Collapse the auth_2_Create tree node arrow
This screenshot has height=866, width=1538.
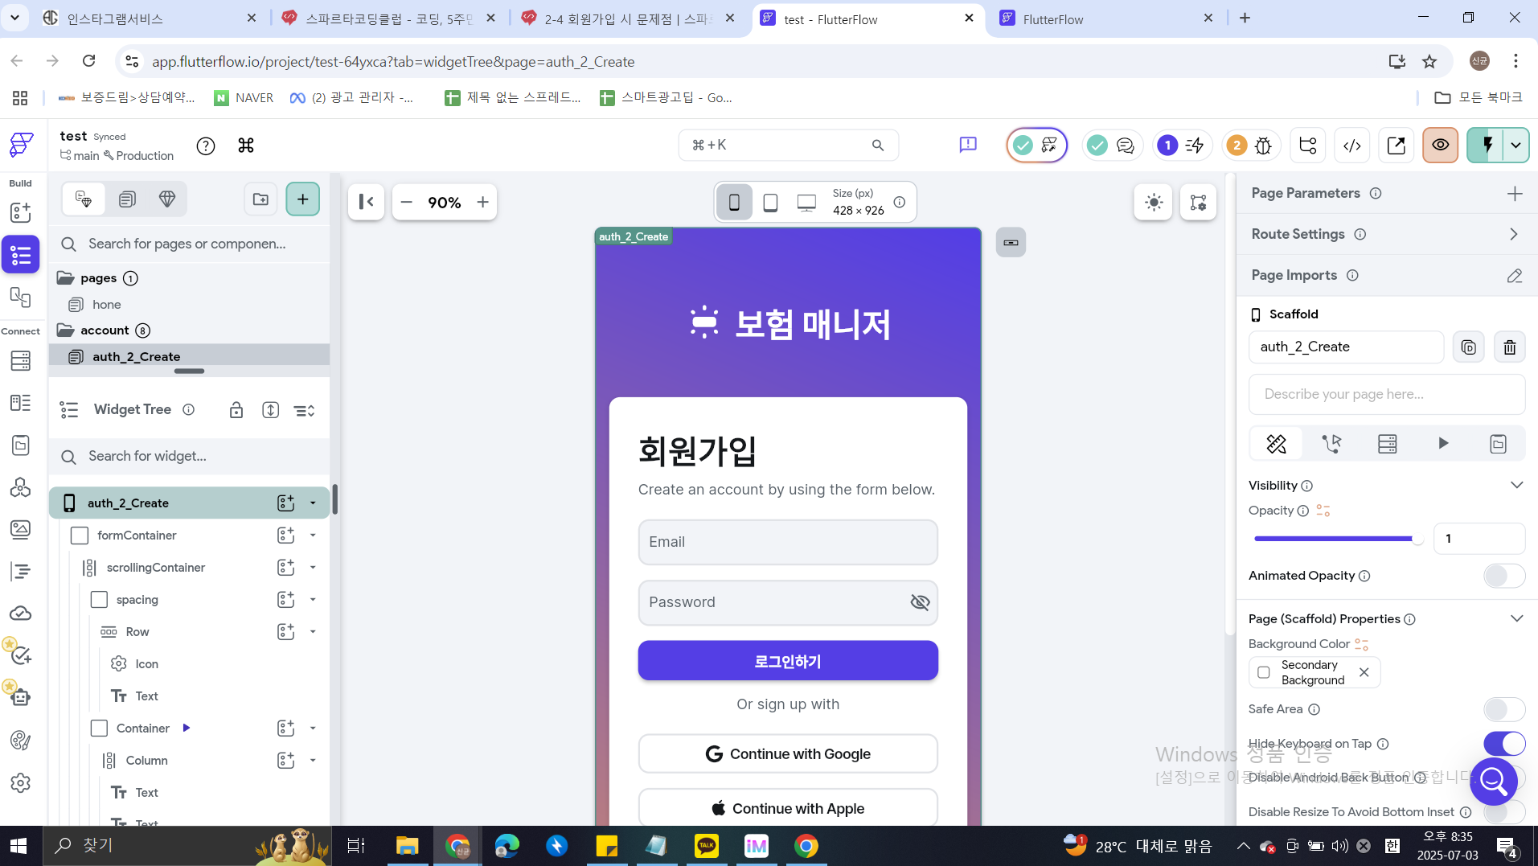tap(313, 503)
